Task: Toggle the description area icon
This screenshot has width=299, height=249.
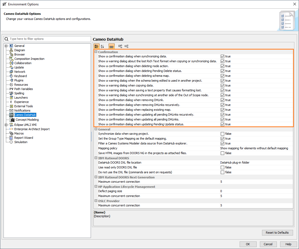Action: 111,46
